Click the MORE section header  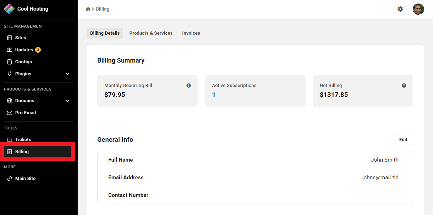(10, 167)
